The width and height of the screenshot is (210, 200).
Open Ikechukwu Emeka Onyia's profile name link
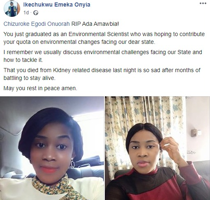point(57,5)
